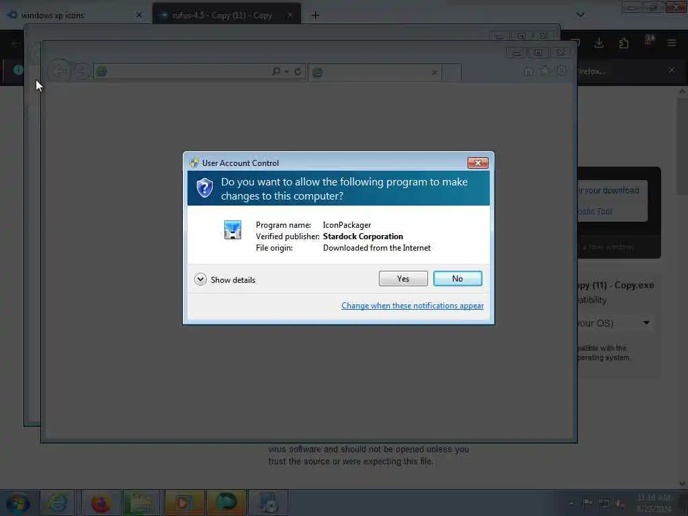Screen dimensions: 688x516
Task: Open a new Internet Explorer tab
Action: click(451, 73)
